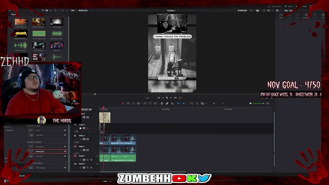329x185 pixels.
Task: Select the V1 destination control
Action: click(75, 146)
